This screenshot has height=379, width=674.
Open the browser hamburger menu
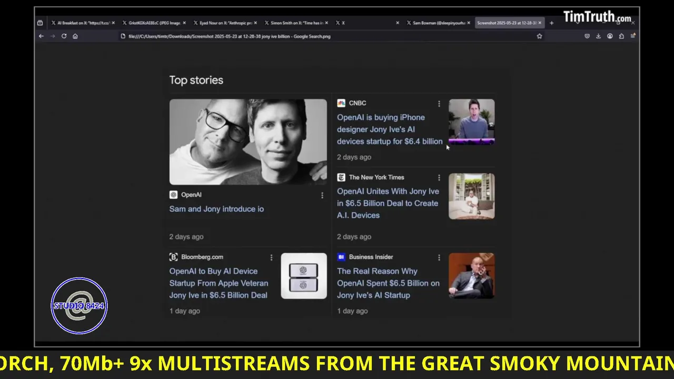632,36
